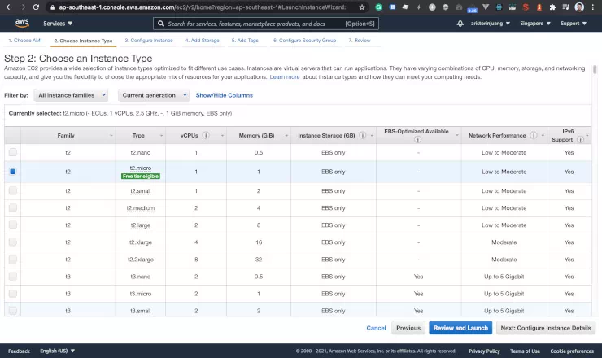Open the Current generation filter dropdown

154,95
